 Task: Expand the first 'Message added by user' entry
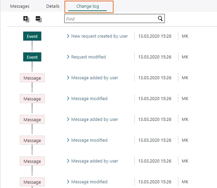pos(68,78)
